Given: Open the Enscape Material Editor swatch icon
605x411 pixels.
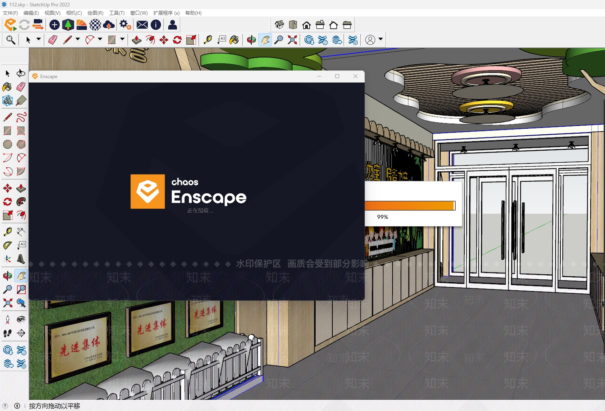Looking at the screenshot, I should click(x=82, y=25).
